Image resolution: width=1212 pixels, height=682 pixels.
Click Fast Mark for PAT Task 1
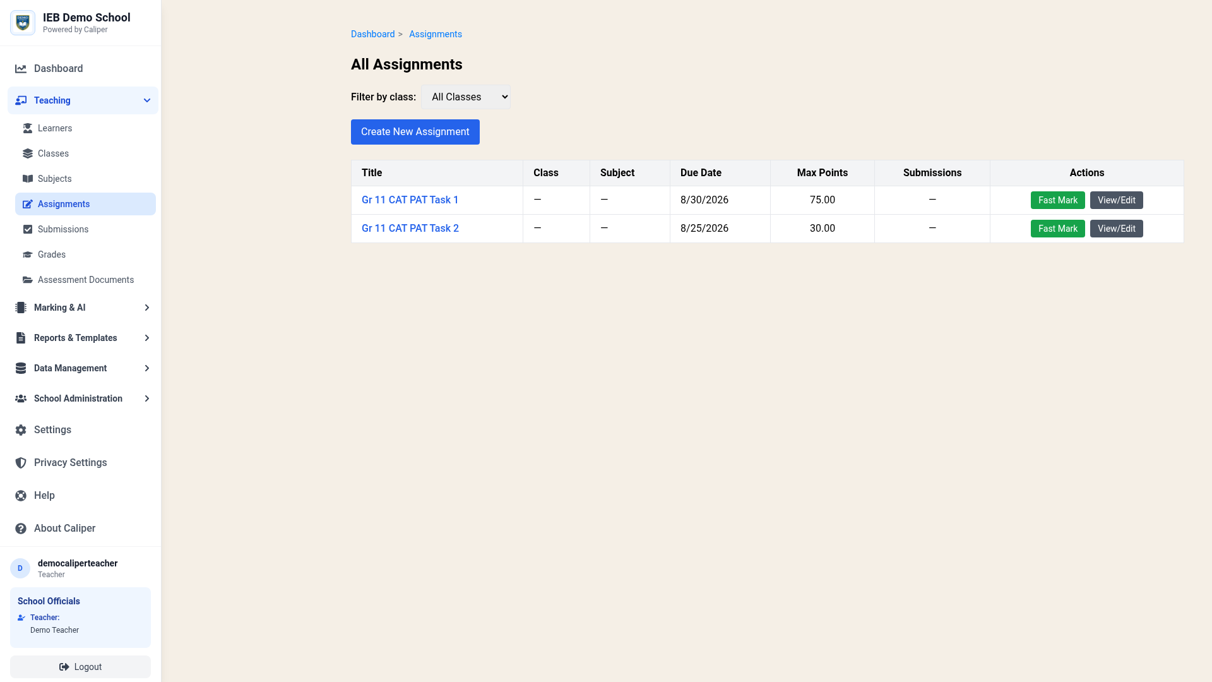pyautogui.click(x=1057, y=200)
